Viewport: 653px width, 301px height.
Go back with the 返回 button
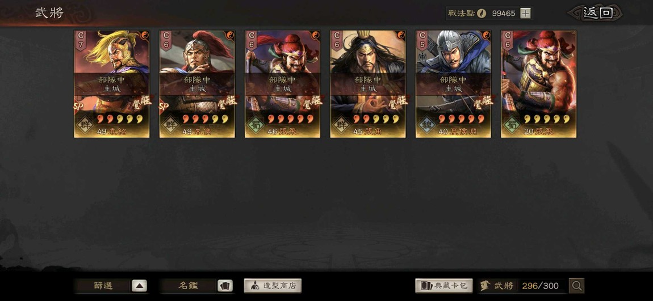coord(596,13)
